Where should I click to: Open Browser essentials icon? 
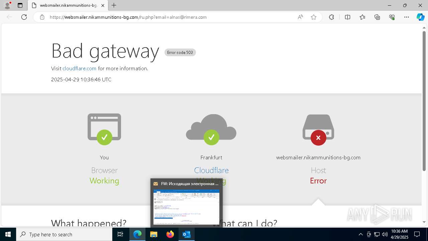pos(392,17)
